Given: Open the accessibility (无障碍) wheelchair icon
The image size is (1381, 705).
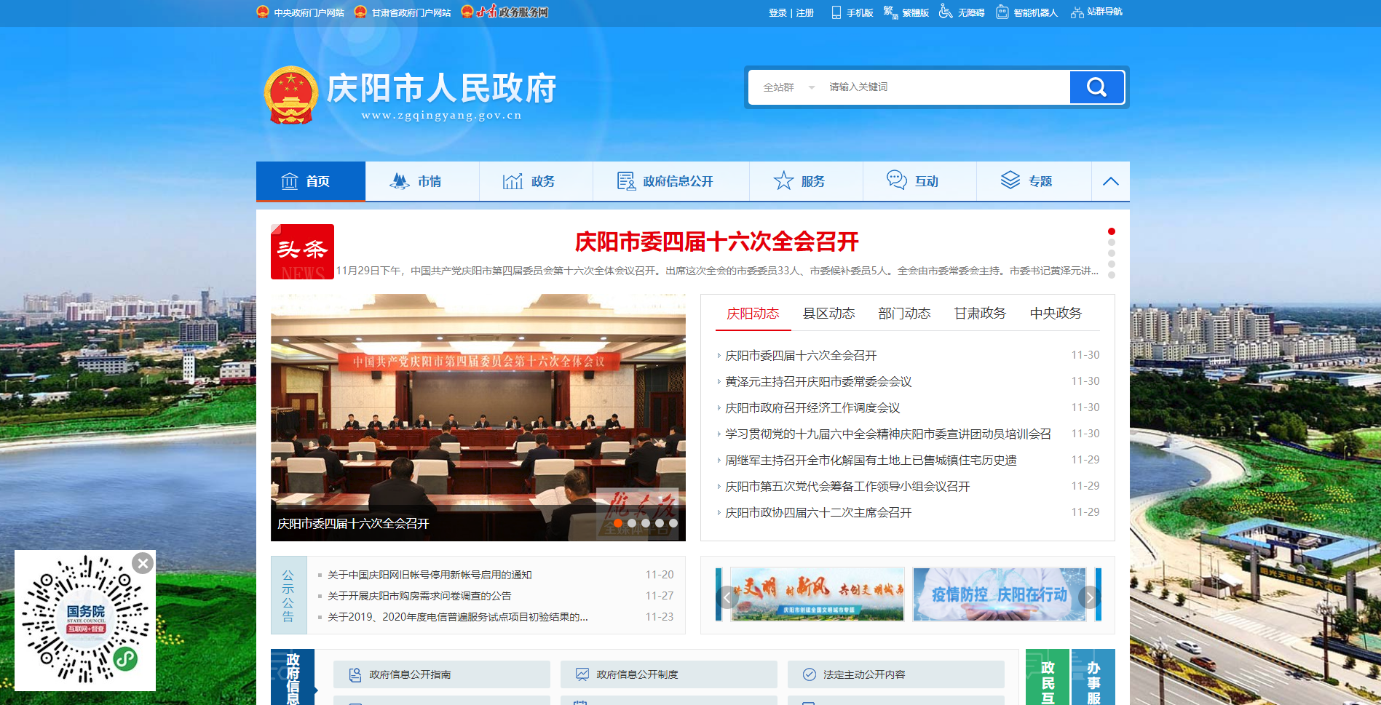Looking at the screenshot, I should point(946,12).
